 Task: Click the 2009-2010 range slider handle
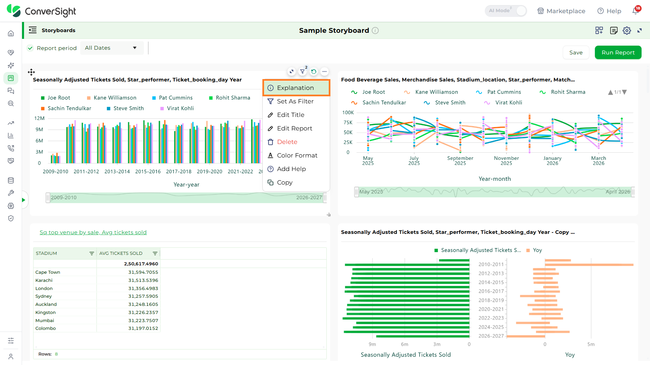click(x=48, y=198)
